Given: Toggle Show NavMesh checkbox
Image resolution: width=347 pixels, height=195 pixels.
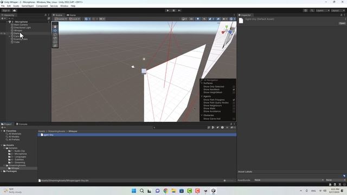Looking at the screenshot, I should click(234, 89).
